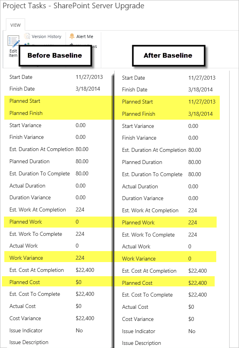Click the Cost Variance value $0
239x348 pixels.
[x=191, y=319]
